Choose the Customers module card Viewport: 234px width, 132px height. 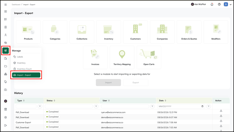(136, 32)
